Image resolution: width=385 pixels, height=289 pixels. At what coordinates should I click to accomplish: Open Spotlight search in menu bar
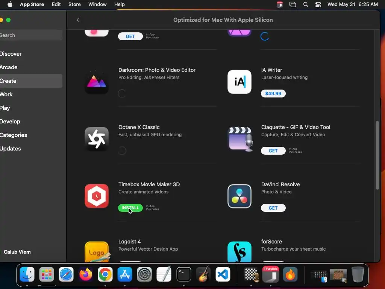tap(306, 5)
